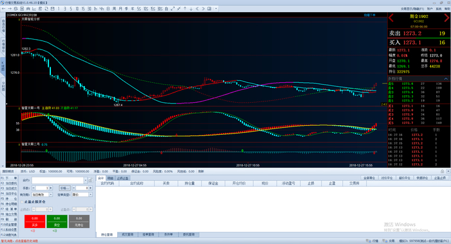This screenshot has height=244, width=451.
Task: Click inside the 合约 contract input field
Action: [x=57, y=180]
